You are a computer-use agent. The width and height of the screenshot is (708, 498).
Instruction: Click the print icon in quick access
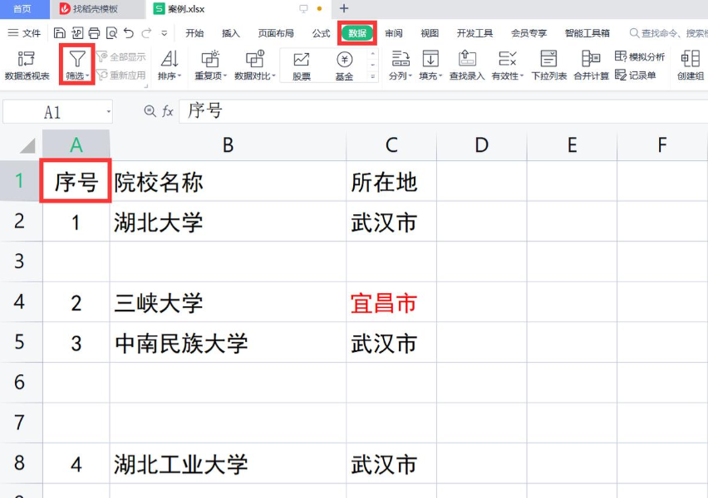[x=95, y=33]
